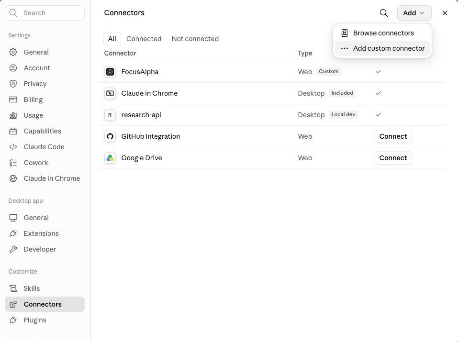Choose Add custom connector menu entry

382,48
